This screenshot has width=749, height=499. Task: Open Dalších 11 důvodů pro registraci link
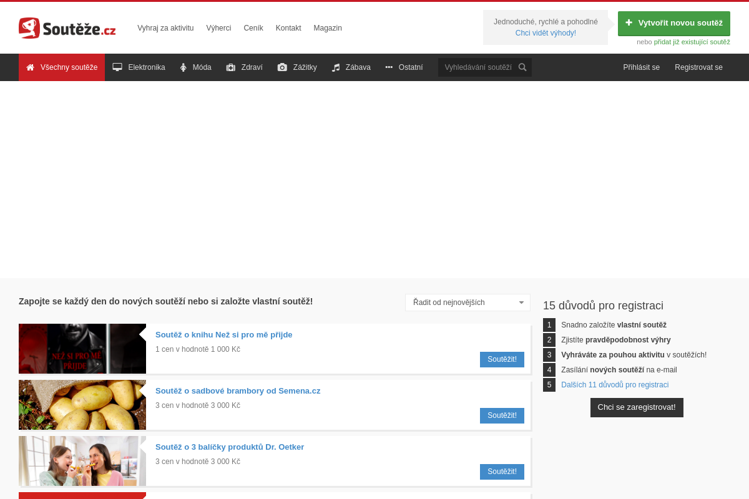(615, 385)
